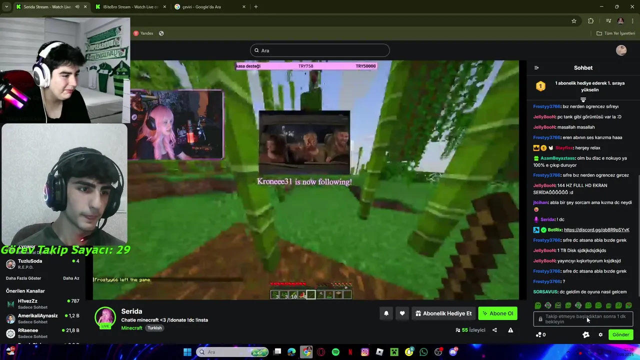Click Abonelik Hediye Et button
The width and height of the screenshot is (640, 360).
pyautogui.click(x=443, y=313)
